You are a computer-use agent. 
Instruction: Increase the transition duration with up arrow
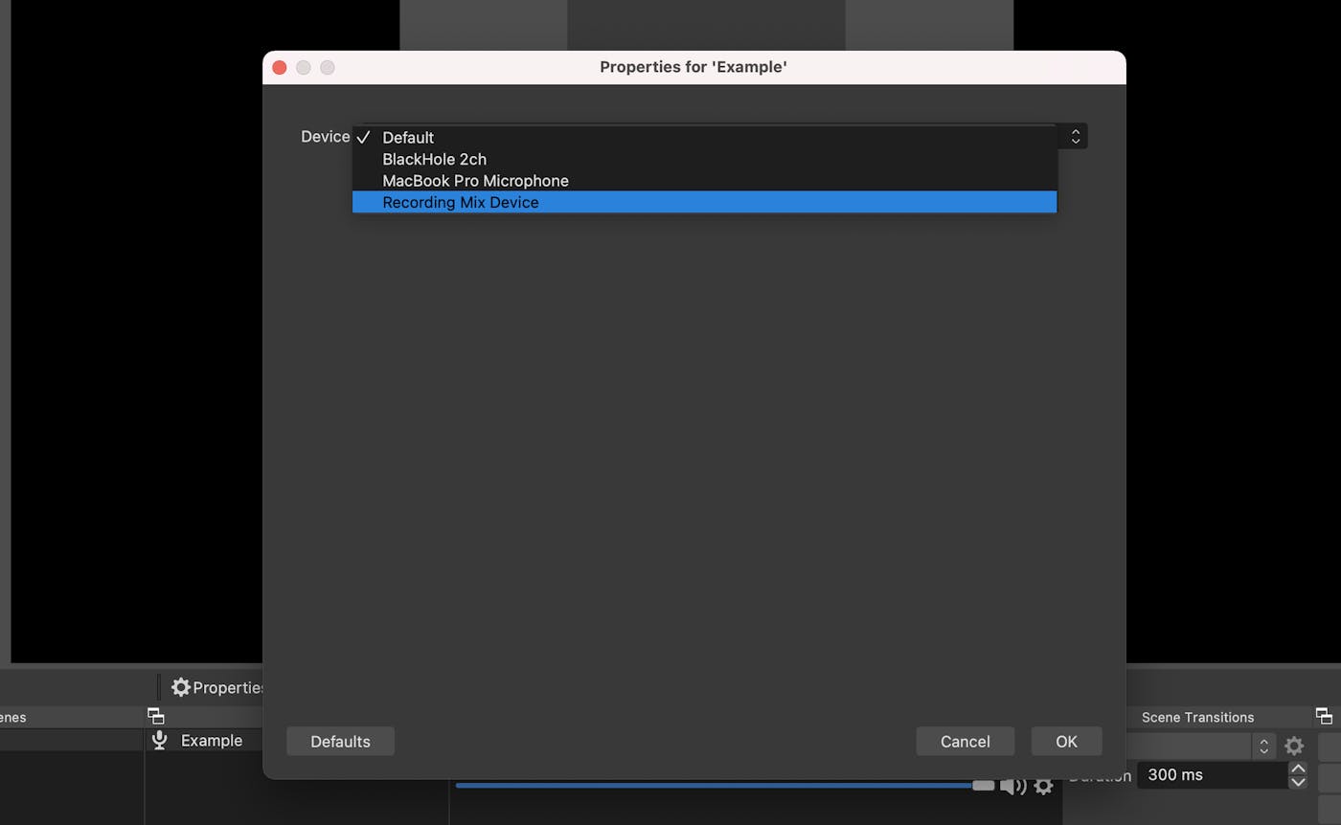[x=1298, y=769]
